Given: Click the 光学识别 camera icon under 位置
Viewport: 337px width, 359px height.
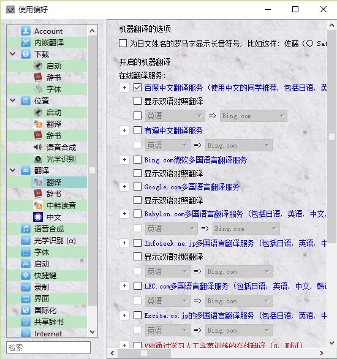Looking at the screenshot, I should click(38, 159).
